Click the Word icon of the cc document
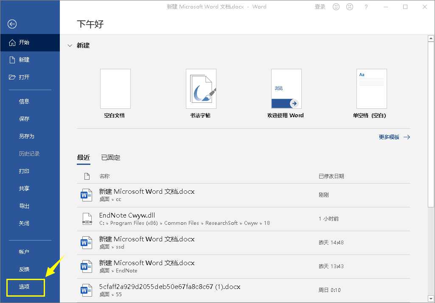 pos(86,195)
